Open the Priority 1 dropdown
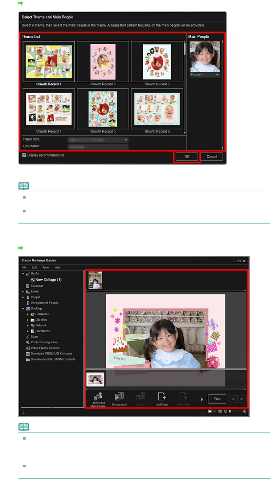277x484 pixels. pyautogui.click(x=205, y=75)
